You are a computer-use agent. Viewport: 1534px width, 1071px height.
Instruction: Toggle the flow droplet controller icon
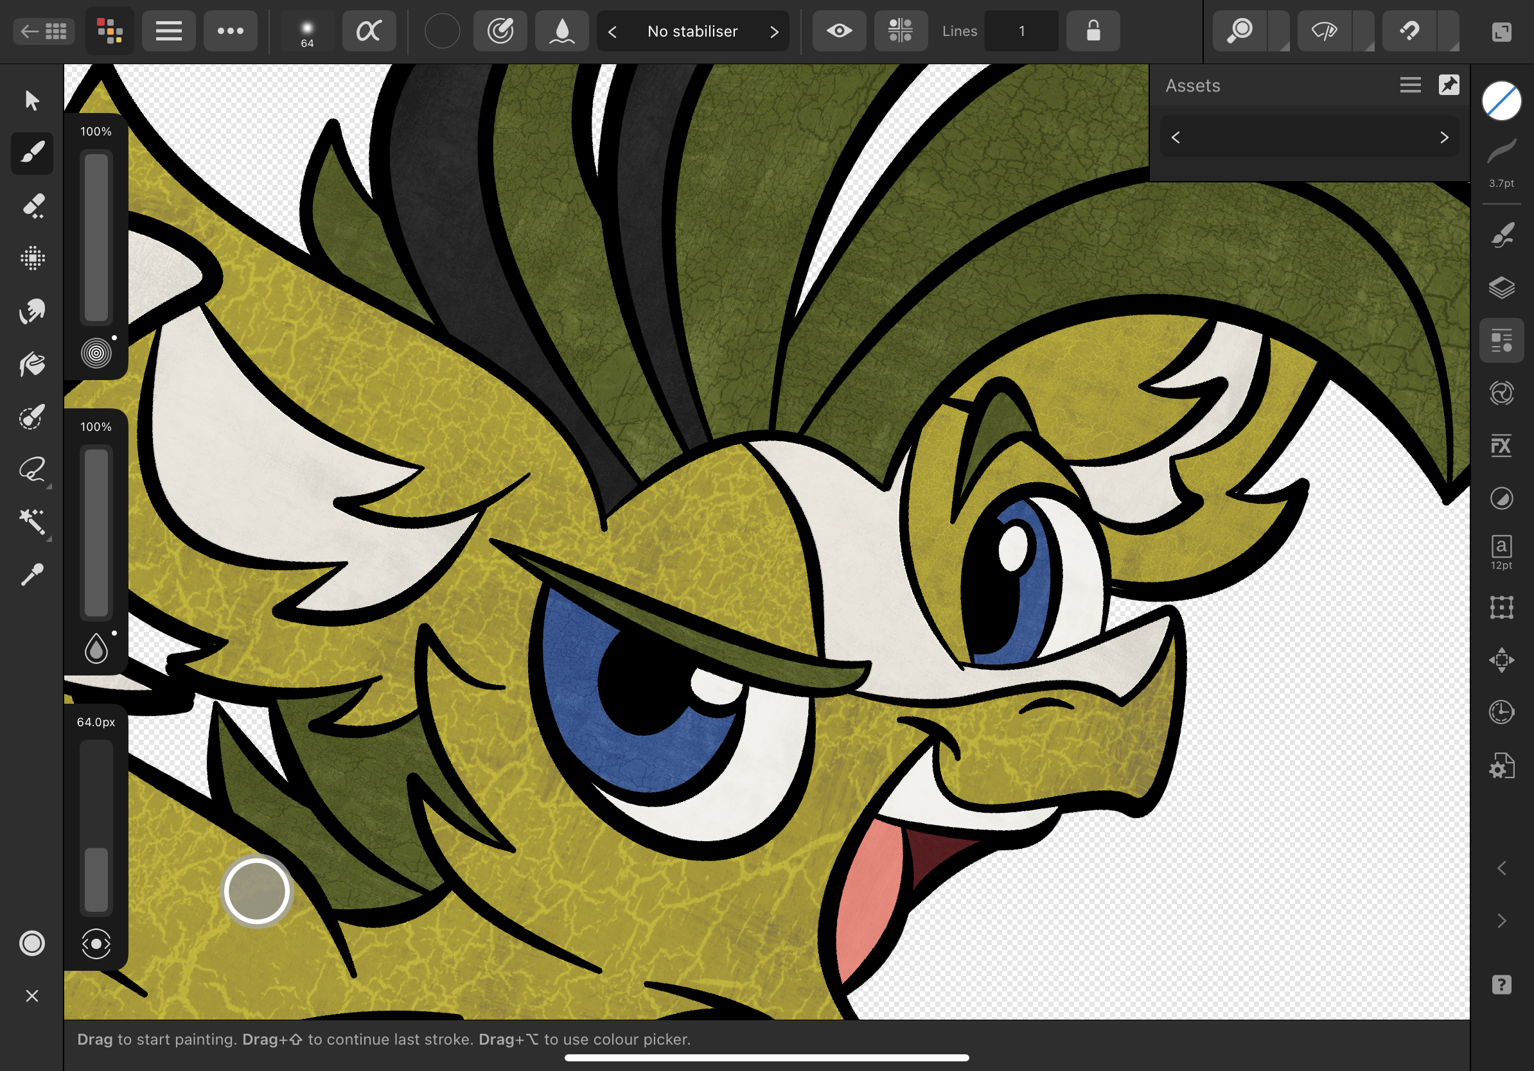click(96, 649)
